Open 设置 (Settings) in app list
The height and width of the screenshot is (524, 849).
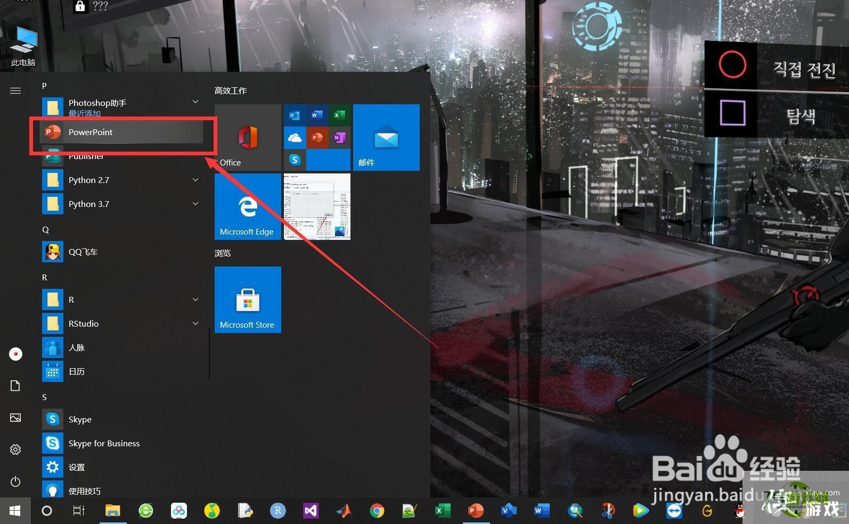pyautogui.click(x=122, y=467)
